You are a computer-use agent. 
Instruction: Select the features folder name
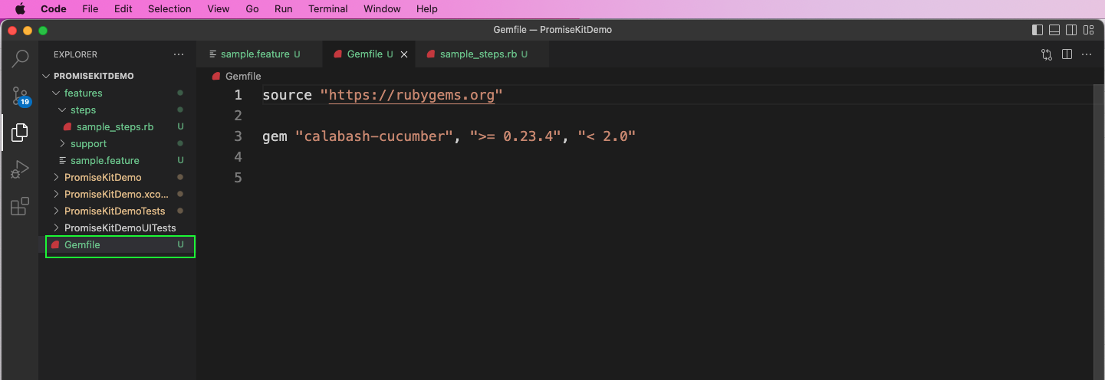pyautogui.click(x=84, y=93)
